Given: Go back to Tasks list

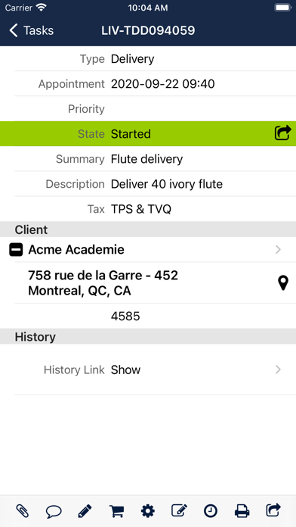Looking at the screenshot, I should point(31,30).
